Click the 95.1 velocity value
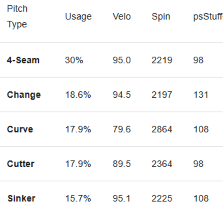This screenshot has width=223, height=210. tap(122, 198)
